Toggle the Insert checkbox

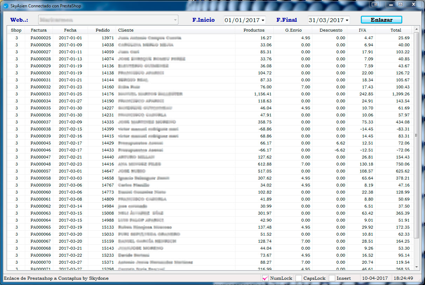[332, 278]
